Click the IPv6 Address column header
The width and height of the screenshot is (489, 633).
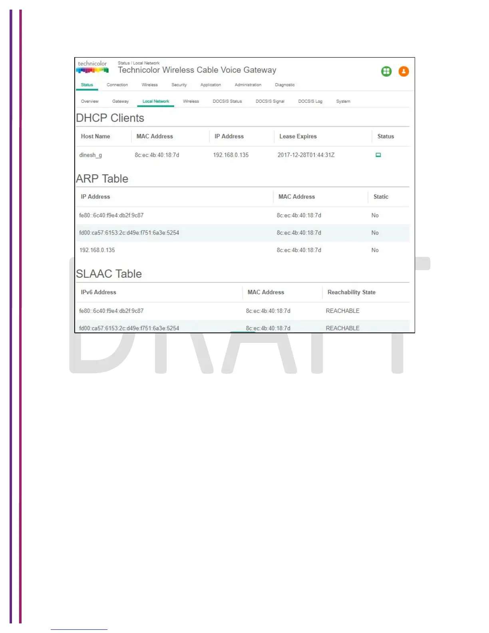[99, 292]
